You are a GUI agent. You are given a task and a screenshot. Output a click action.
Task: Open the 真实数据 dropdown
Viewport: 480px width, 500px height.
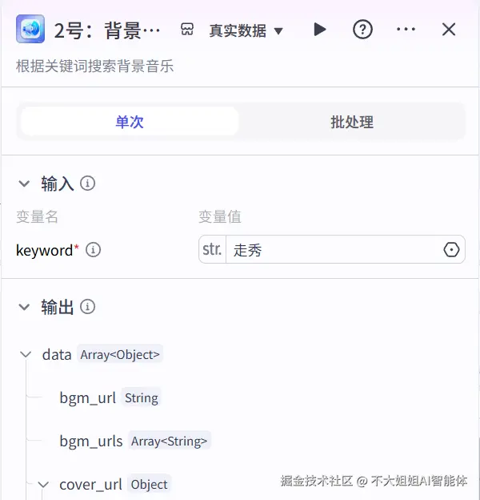246,30
